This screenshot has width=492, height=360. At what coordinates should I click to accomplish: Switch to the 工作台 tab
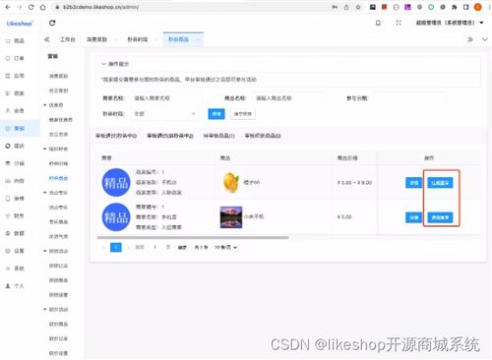click(68, 39)
